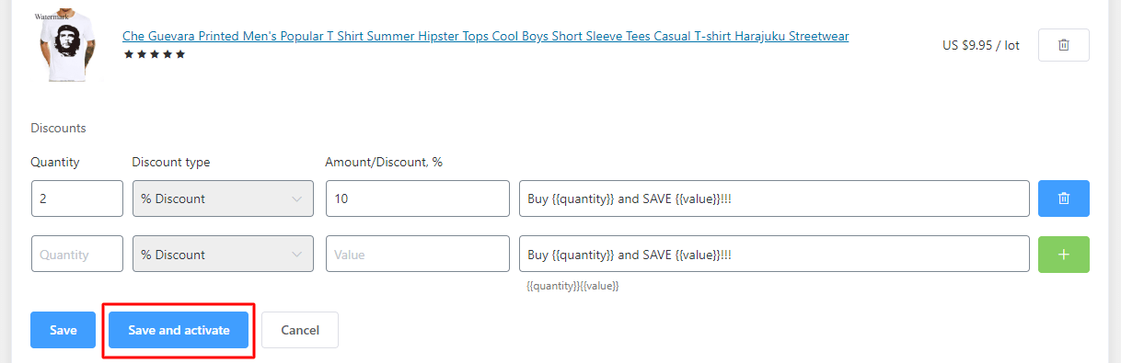Click the empty Quantity field in second row
This screenshot has width=1121, height=363.
77,255
